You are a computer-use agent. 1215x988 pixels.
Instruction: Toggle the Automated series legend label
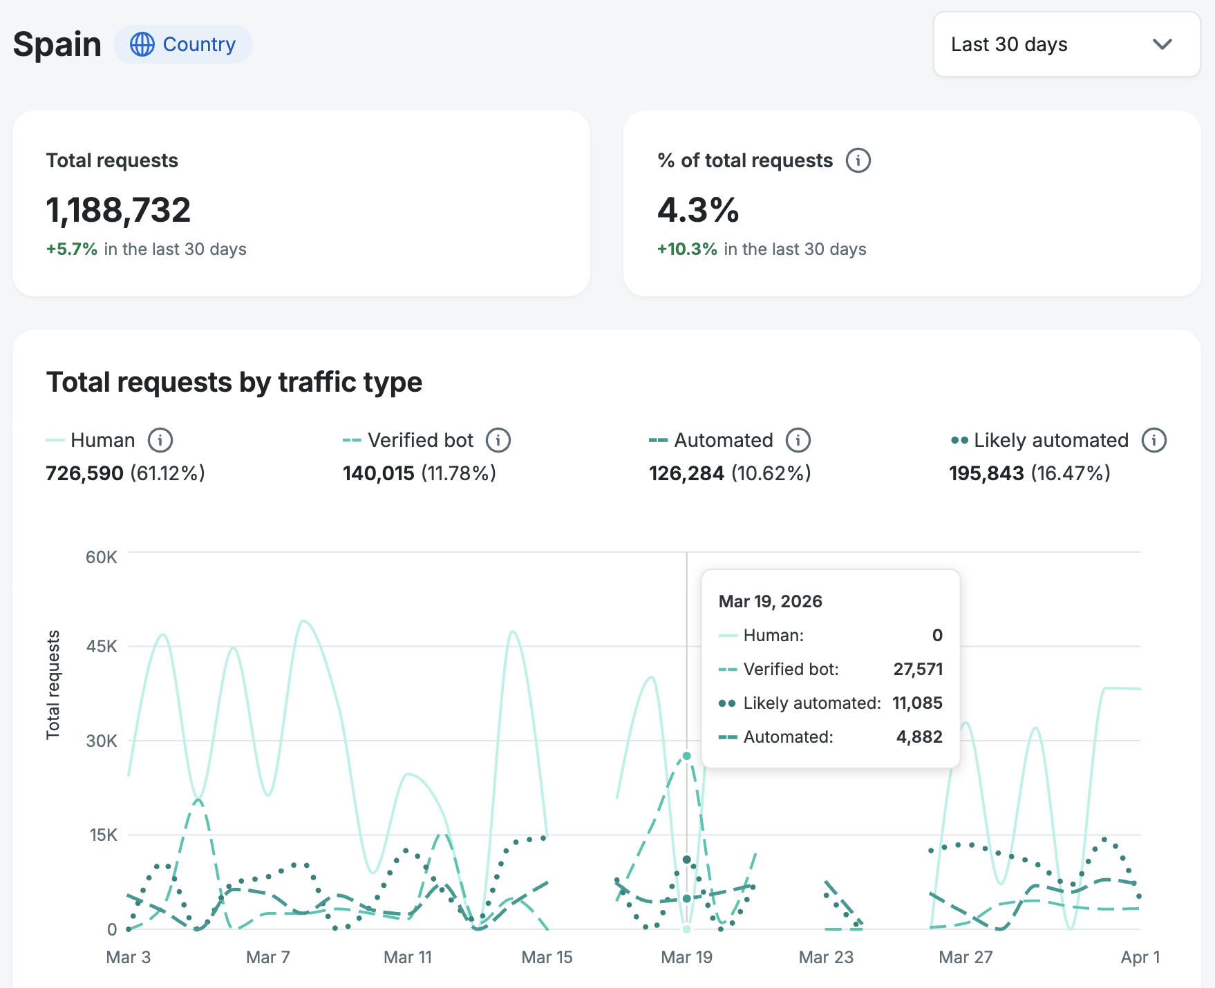tap(723, 440)
